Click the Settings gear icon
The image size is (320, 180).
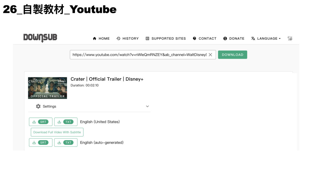click(38, 106)
